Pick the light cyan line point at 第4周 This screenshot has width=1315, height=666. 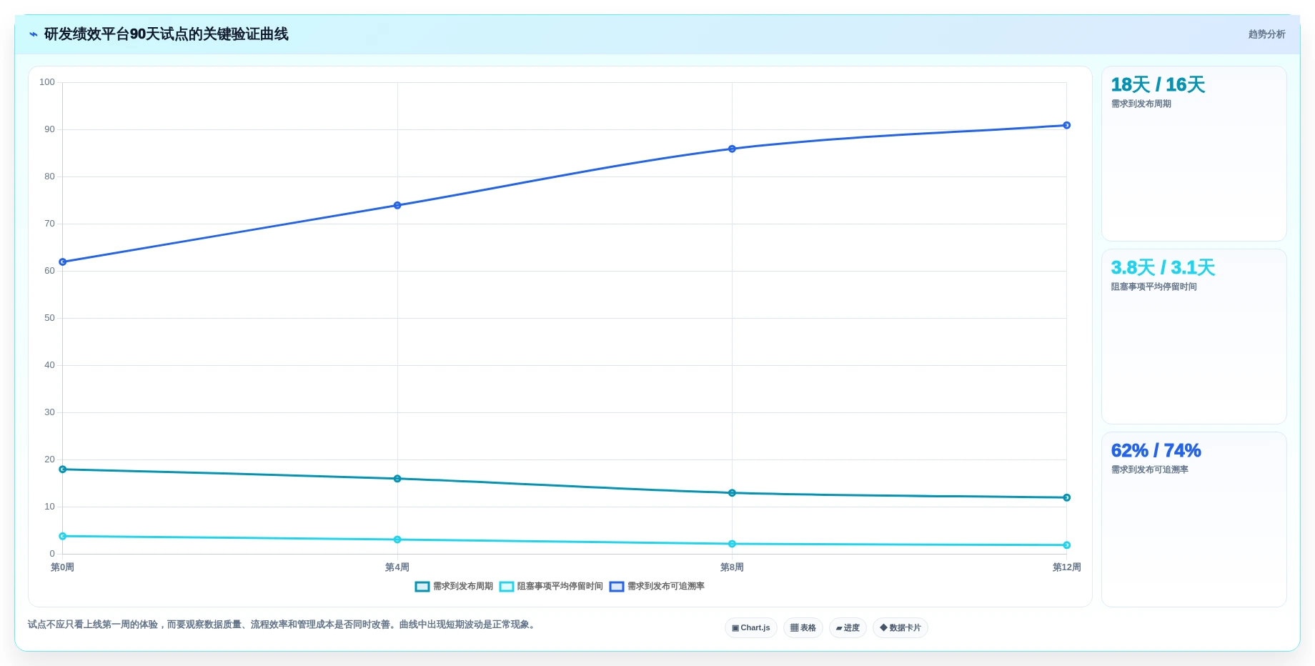pos(397,540)
